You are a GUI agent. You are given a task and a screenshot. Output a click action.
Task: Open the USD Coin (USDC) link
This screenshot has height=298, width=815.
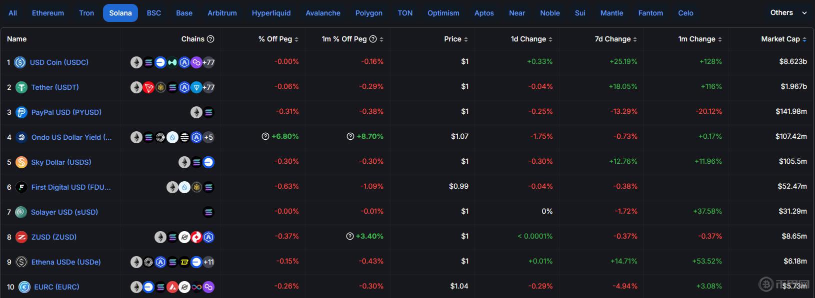pos(59,62)
